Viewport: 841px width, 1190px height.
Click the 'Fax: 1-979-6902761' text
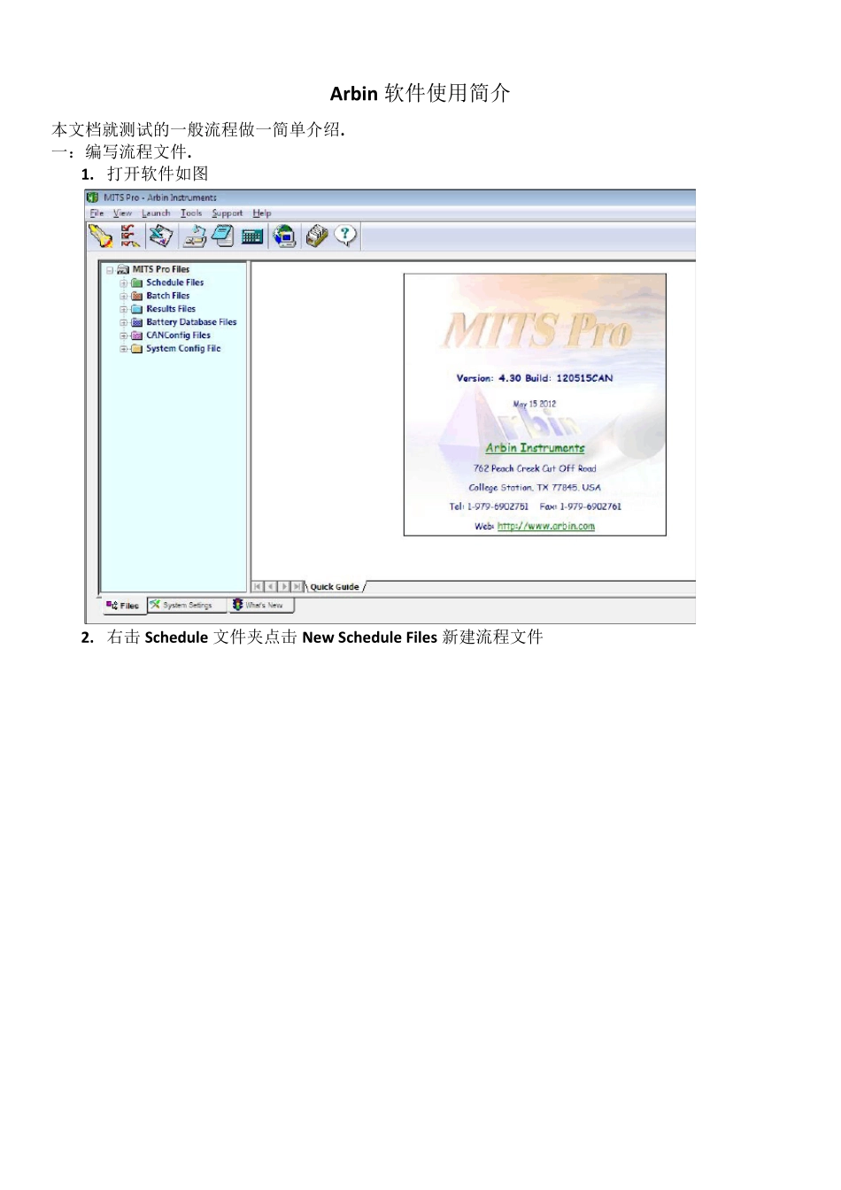point(581,506)
